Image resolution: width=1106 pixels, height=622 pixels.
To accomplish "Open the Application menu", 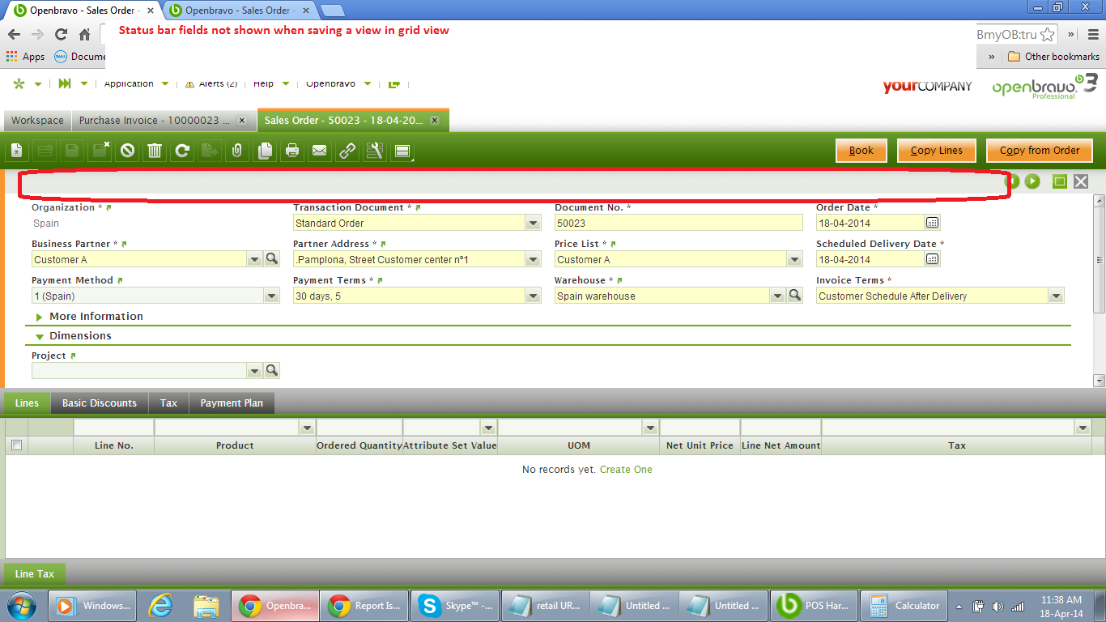I will coord(137,83).
